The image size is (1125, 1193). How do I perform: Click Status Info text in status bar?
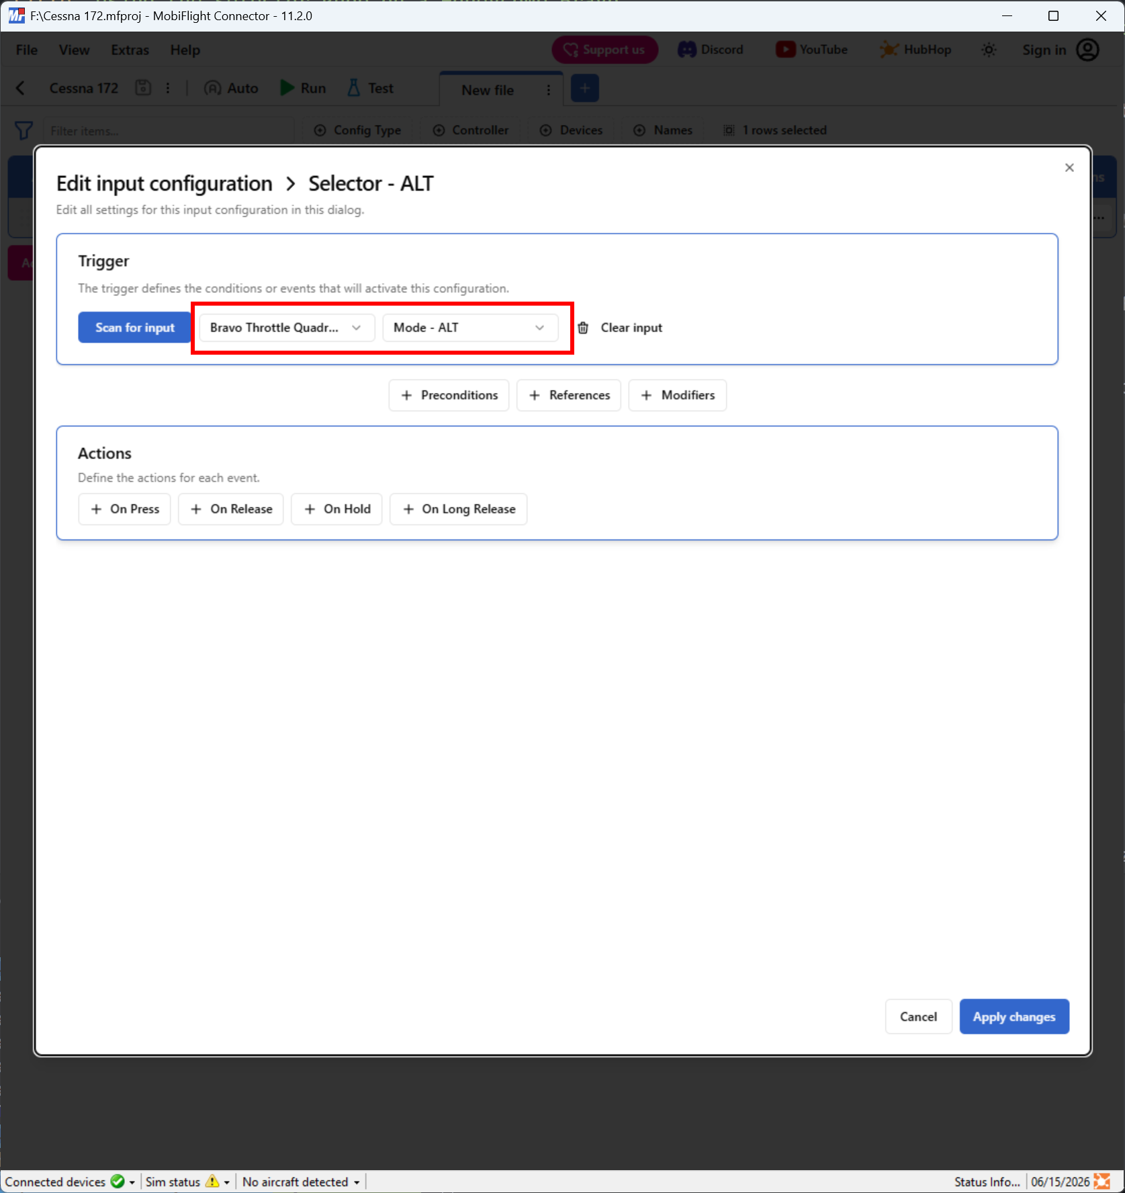click(x=987, y=1182)
